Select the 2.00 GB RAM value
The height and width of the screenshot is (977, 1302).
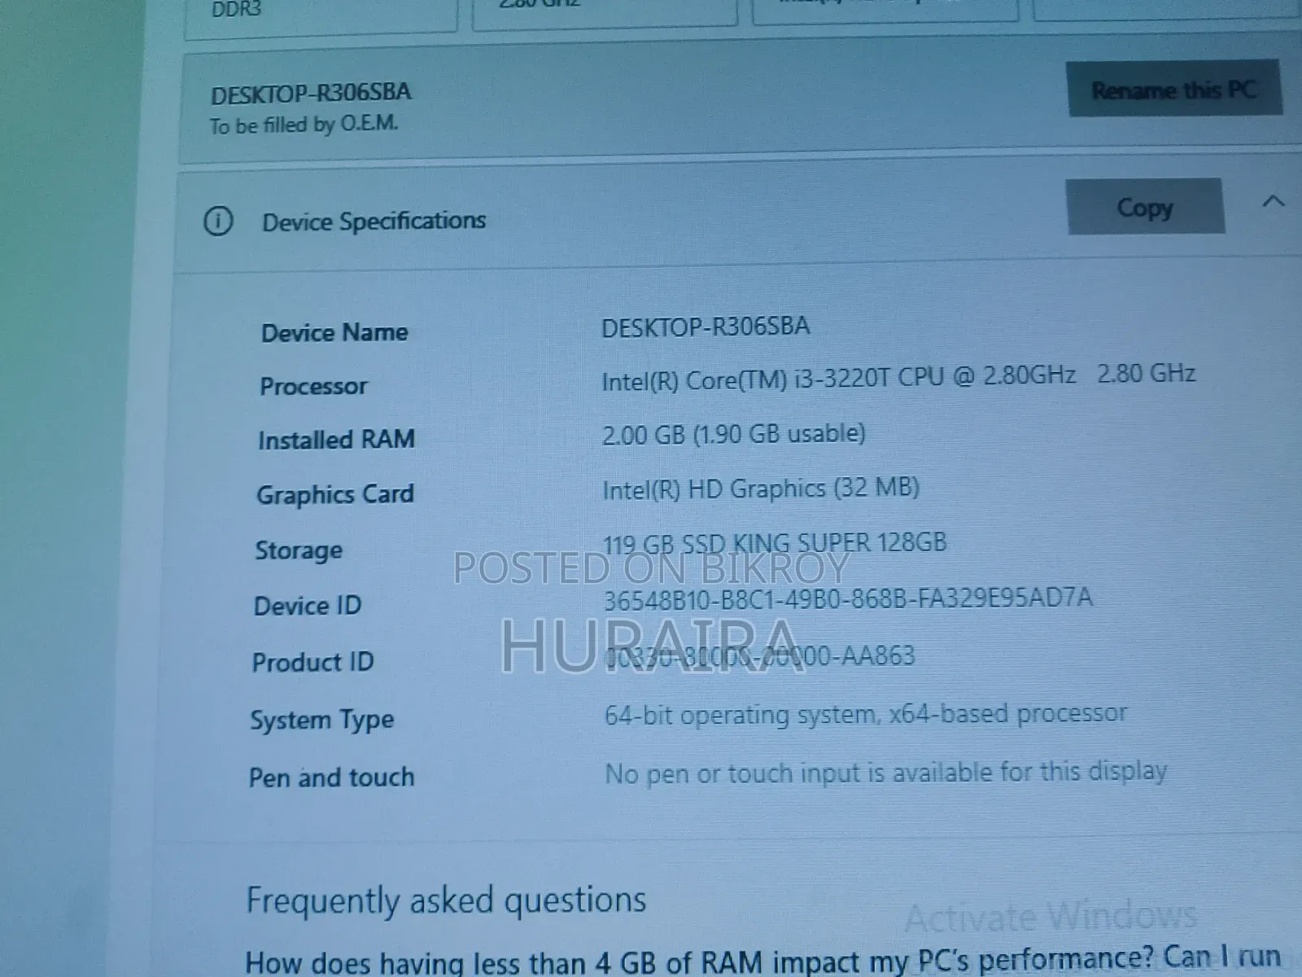[x=733, y=433]
